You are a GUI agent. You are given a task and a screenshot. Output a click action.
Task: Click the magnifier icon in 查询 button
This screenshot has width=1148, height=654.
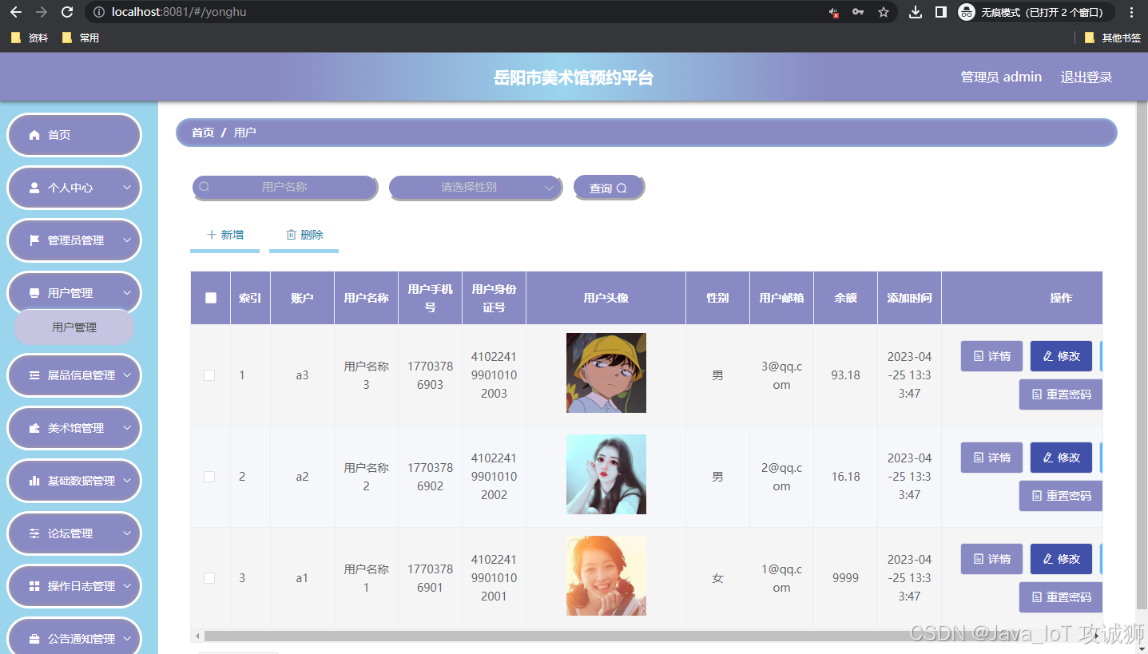coord(622,188)
